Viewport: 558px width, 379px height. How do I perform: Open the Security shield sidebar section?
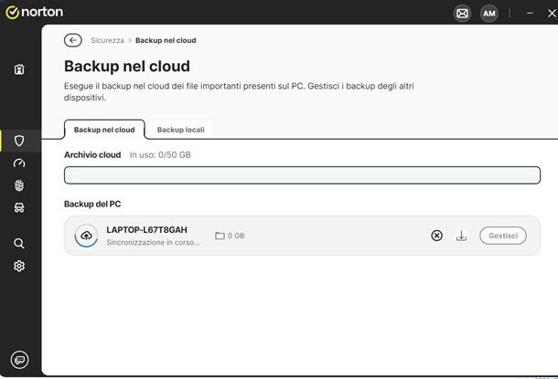point(19,141)
